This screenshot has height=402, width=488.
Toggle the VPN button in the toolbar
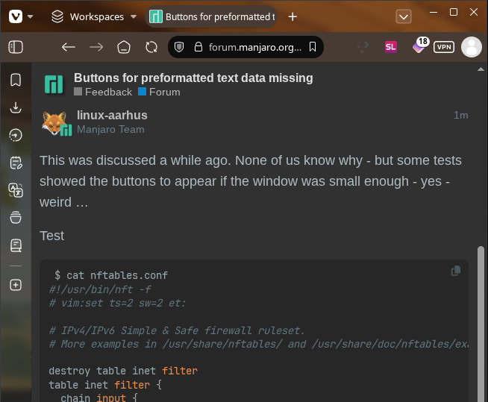(x=444, y=47)
